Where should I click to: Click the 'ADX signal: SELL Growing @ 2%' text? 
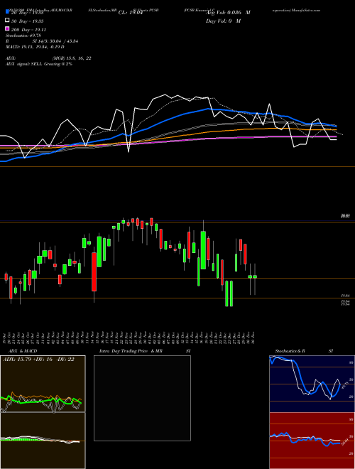click(39, 64)
